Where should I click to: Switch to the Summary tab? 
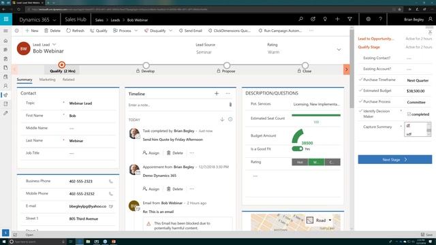coord(25,80)
